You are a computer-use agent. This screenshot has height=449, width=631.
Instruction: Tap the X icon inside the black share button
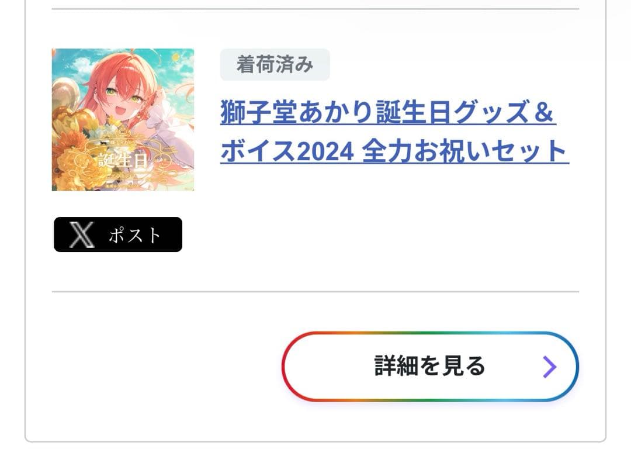(x=82, y=234)
